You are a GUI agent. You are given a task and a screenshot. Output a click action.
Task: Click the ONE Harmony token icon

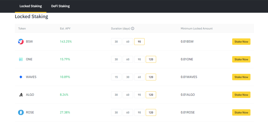click(x=21, y=59)
